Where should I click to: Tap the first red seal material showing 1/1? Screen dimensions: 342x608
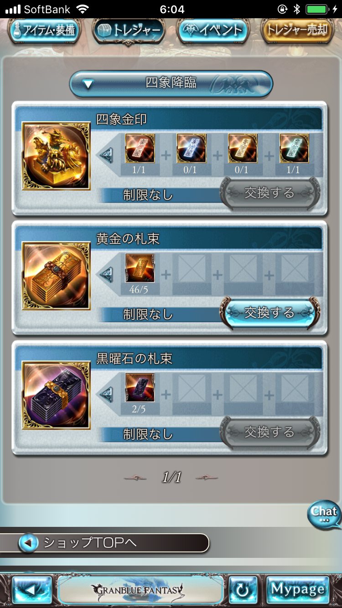140,149
